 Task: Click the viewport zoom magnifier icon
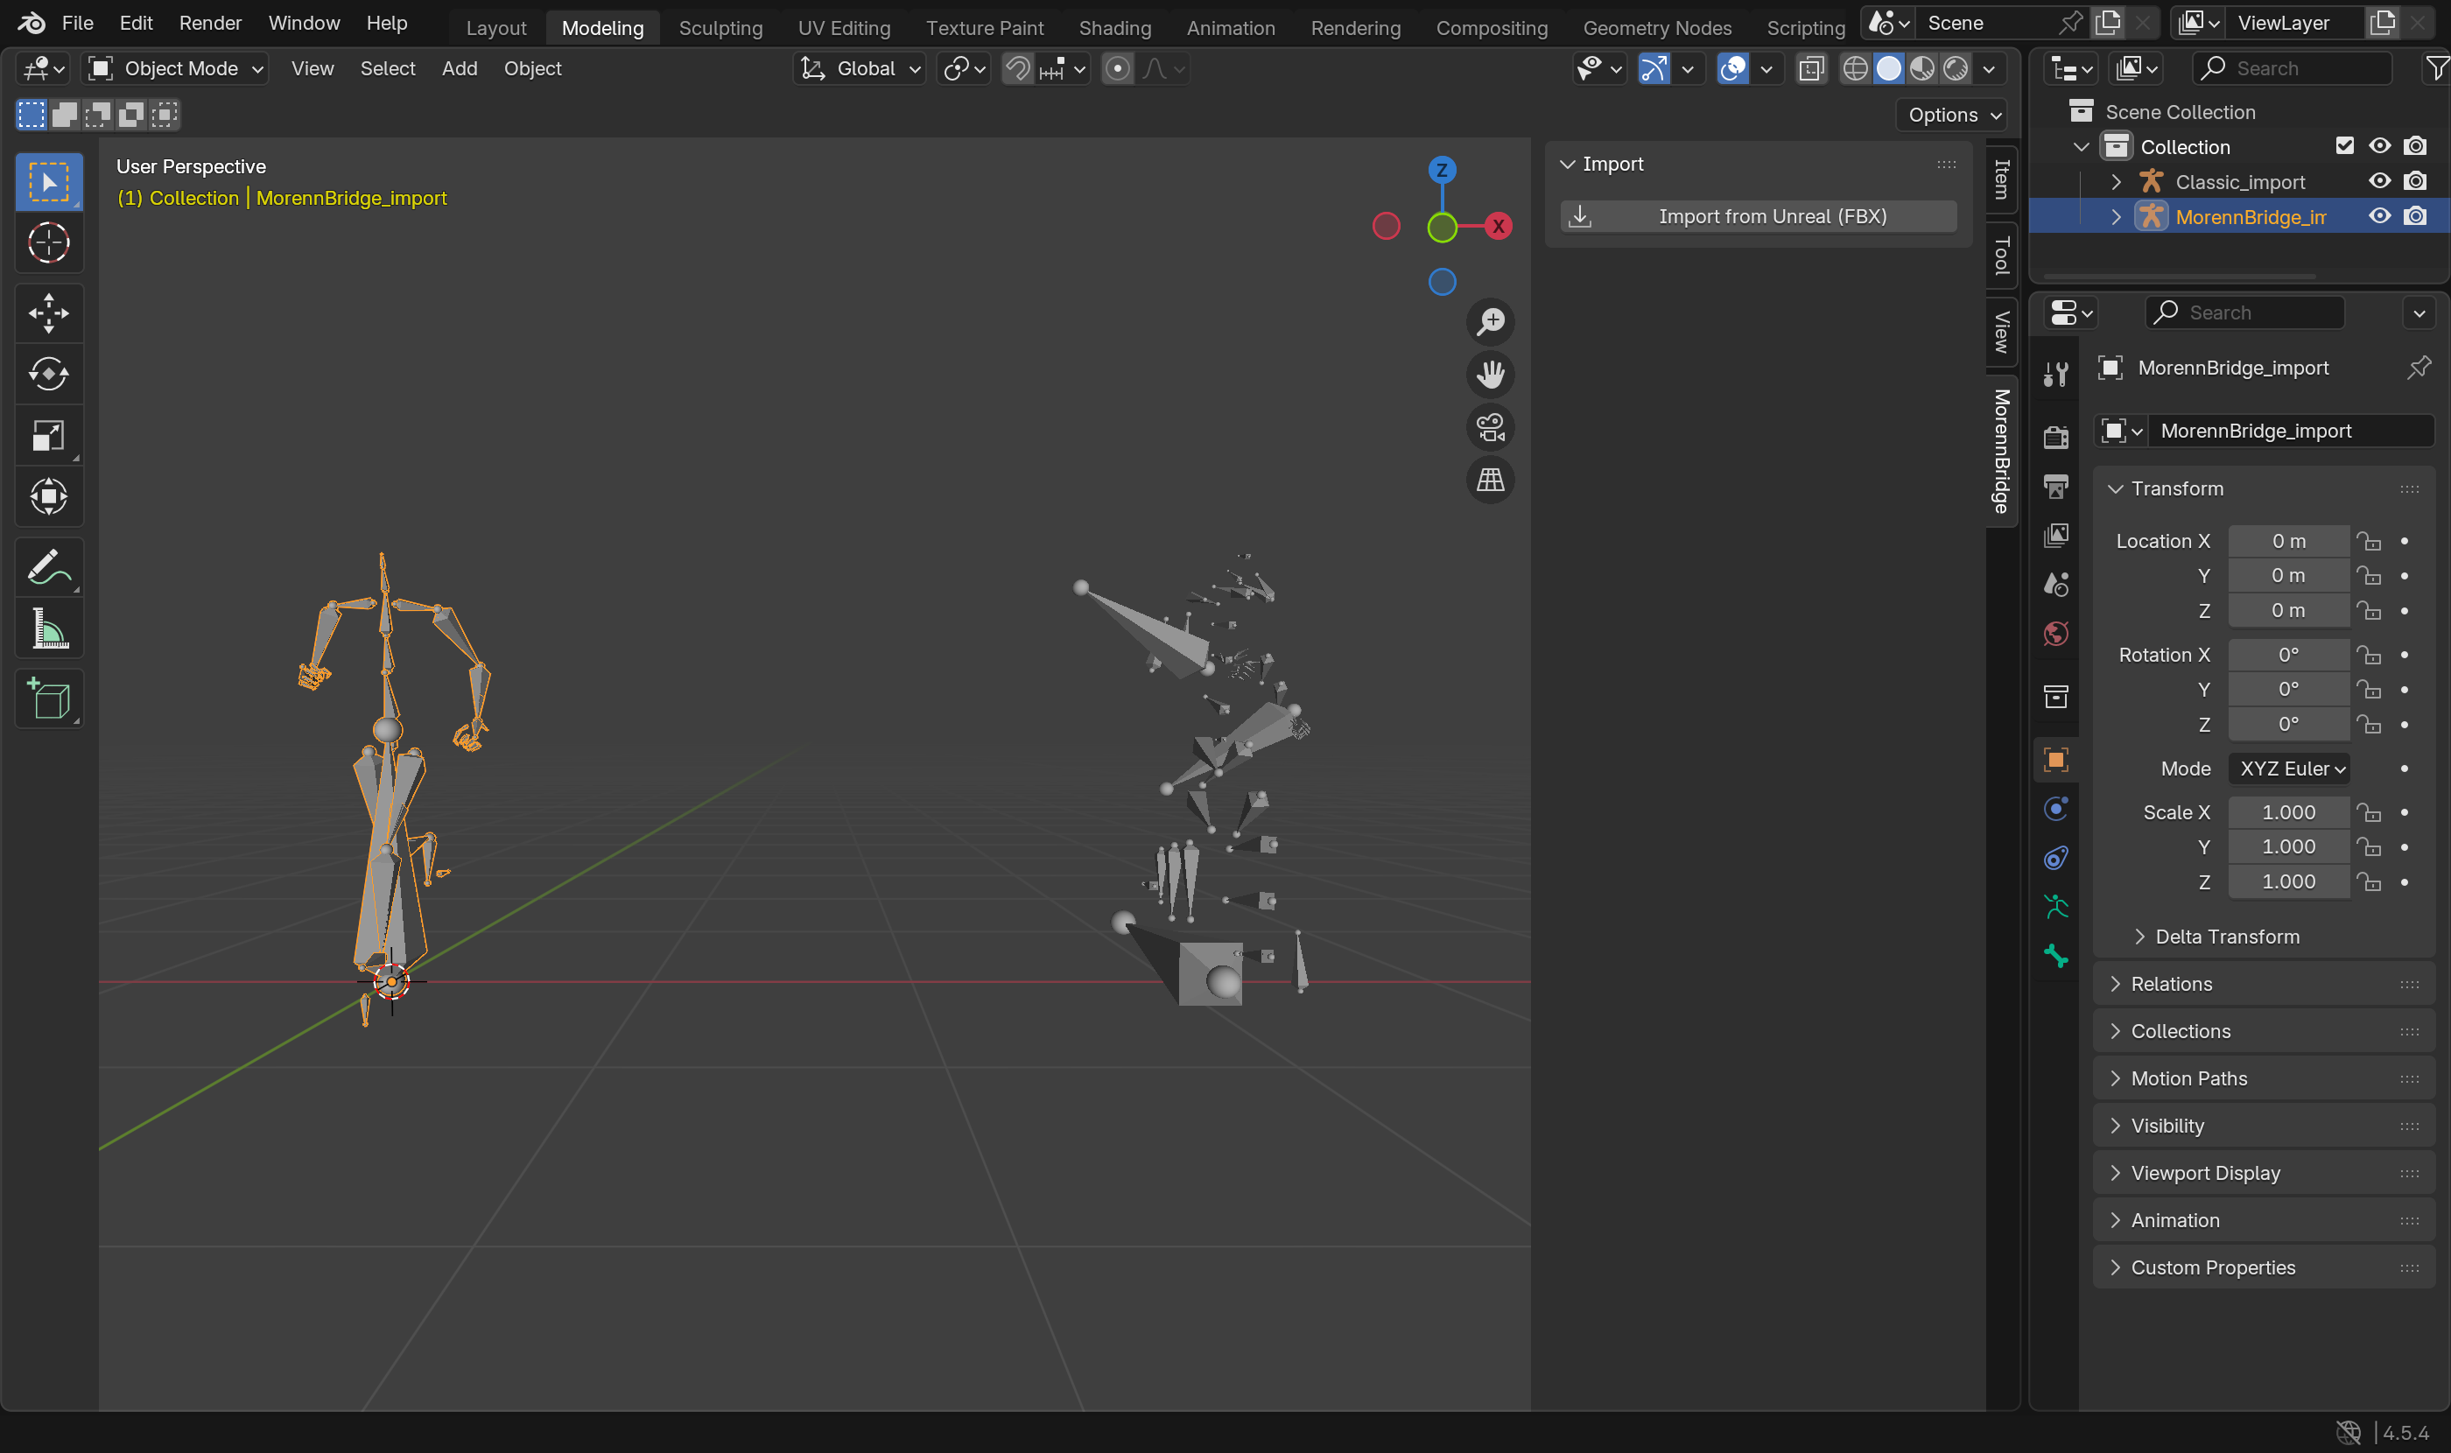(1491, 321)
